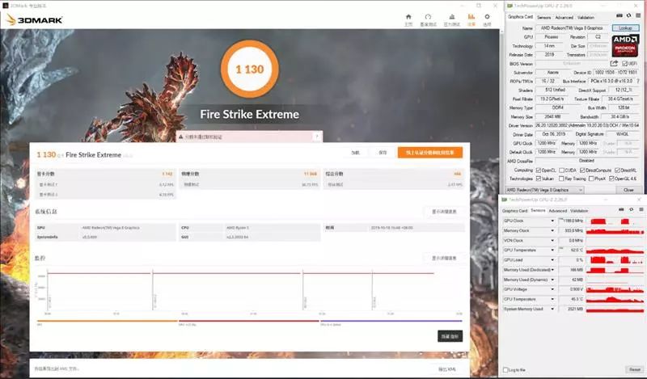Viewport: 647px width, 379px height.
Task: Click screenshot camera icon in lower GPU-Z Sensors window
Action: (x=621, y=210)
